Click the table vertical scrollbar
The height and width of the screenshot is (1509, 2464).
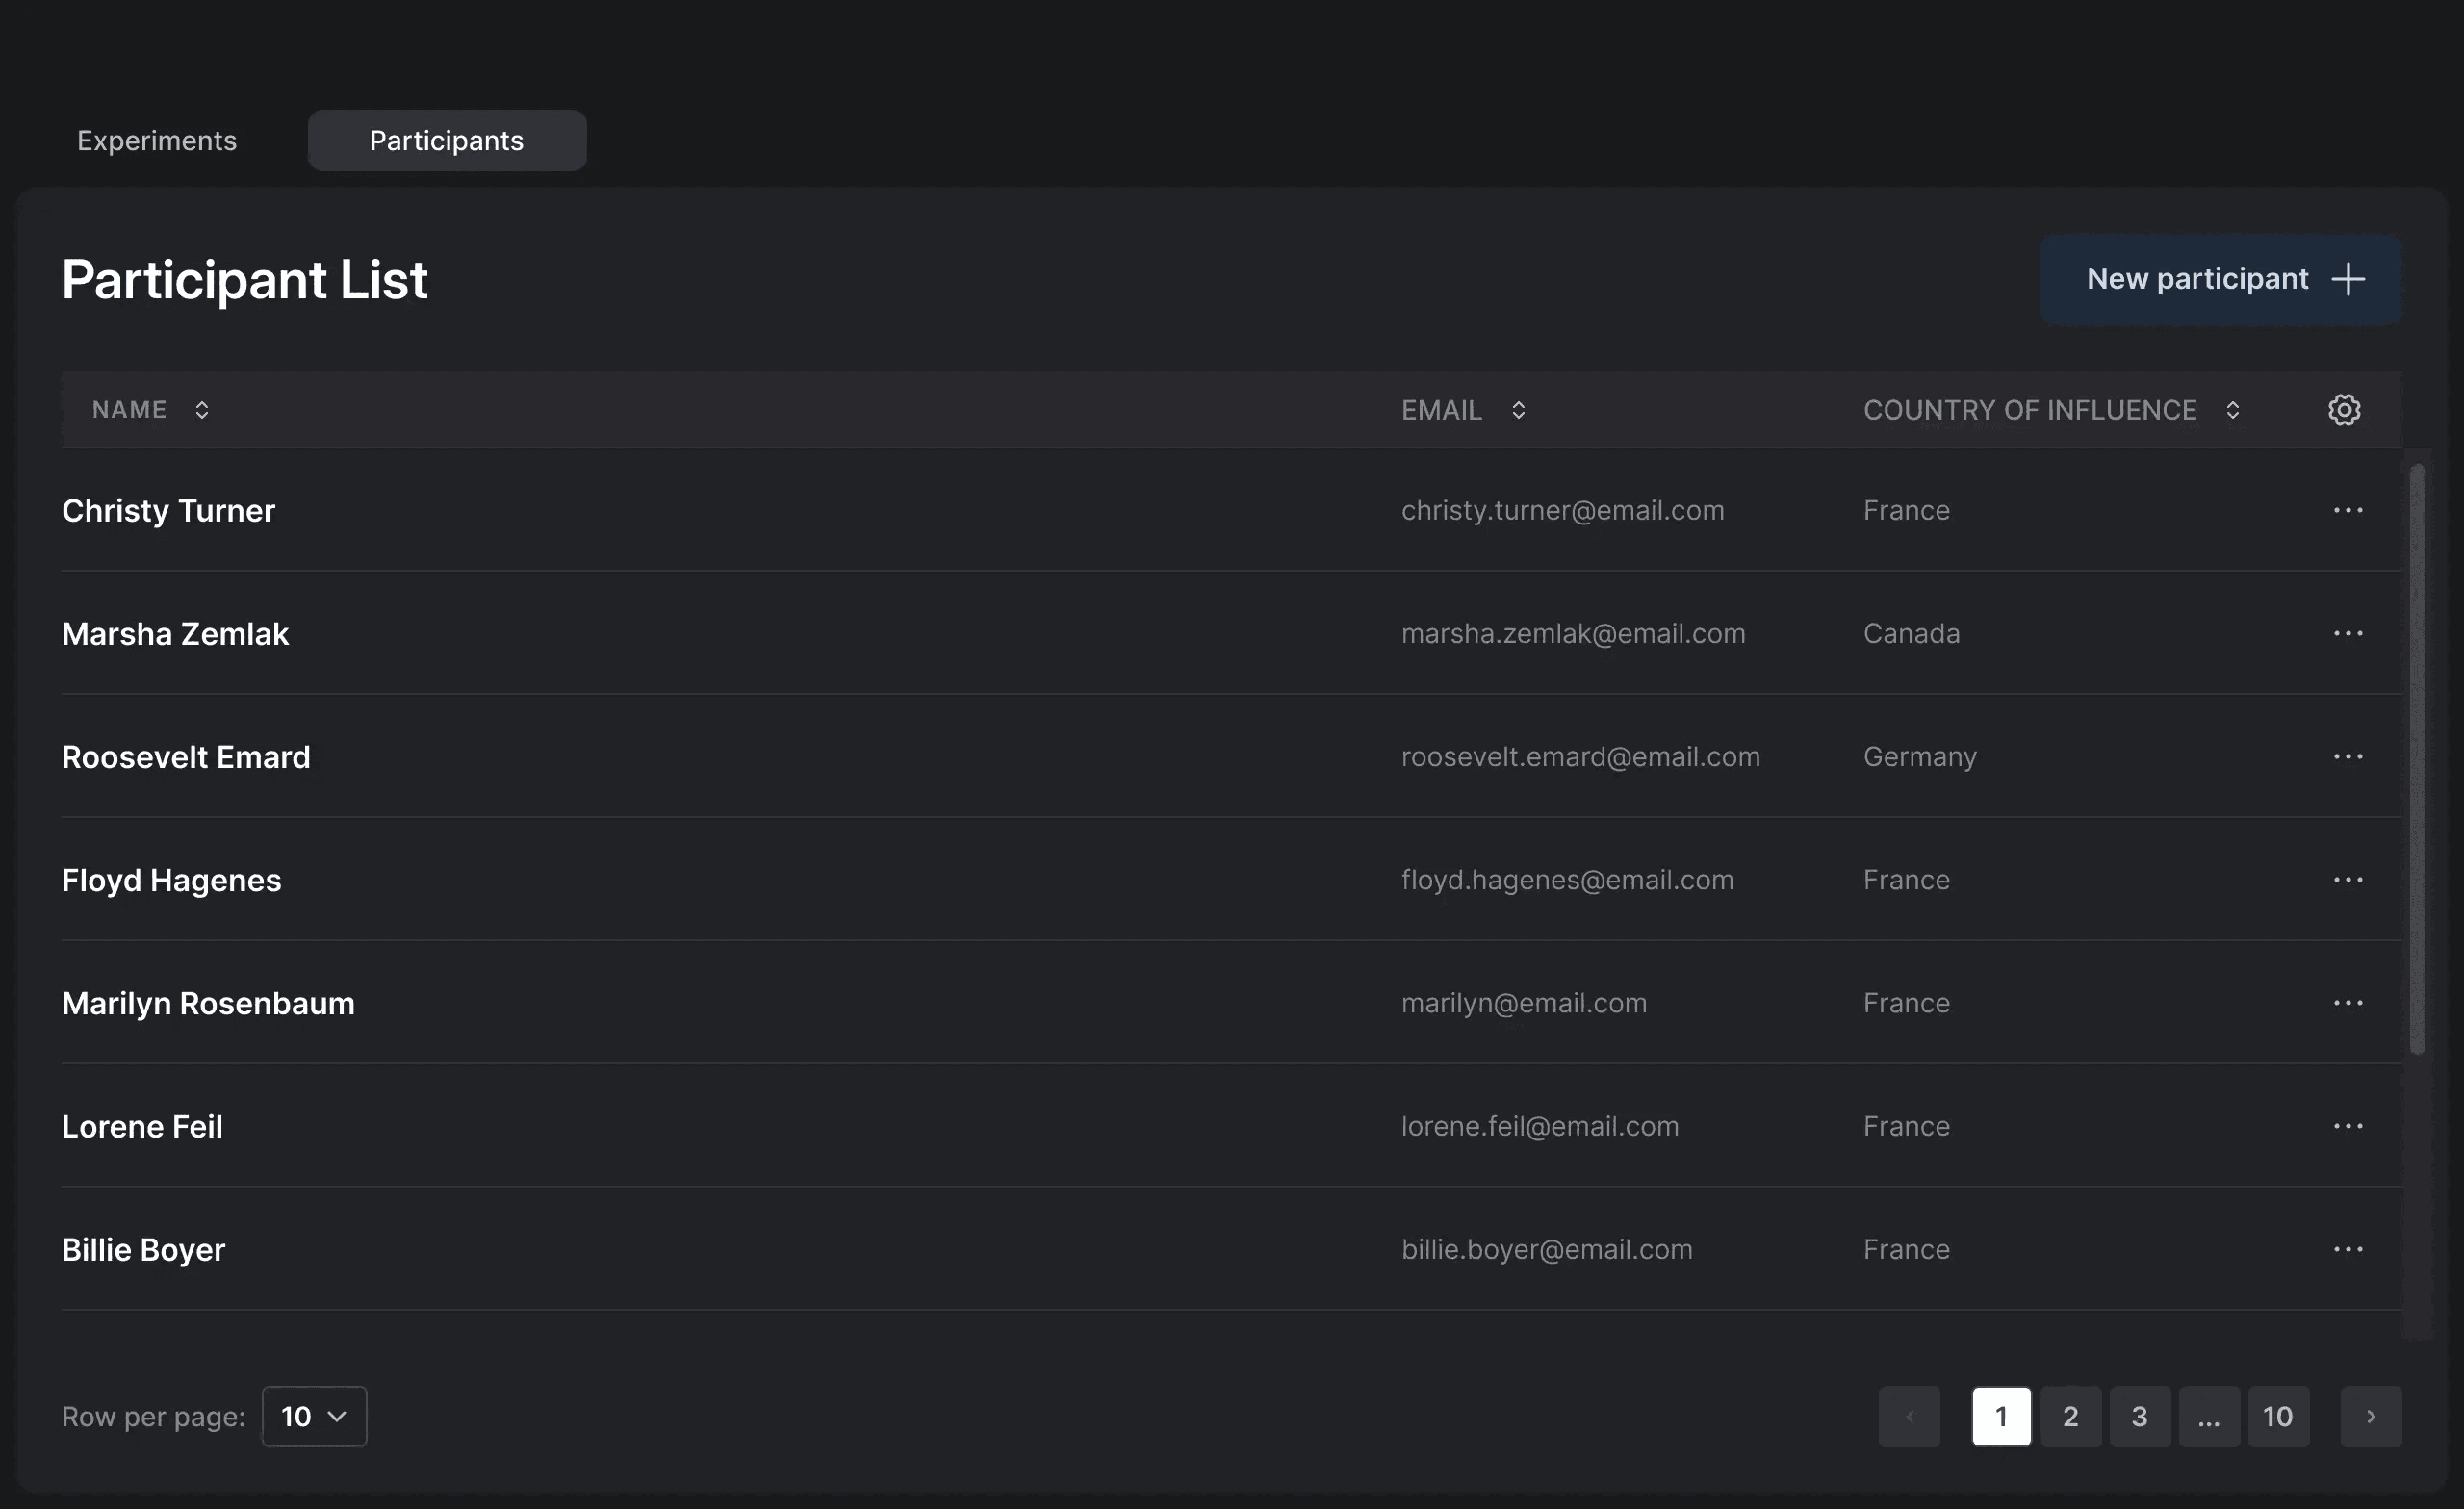pyautogui.click(x=2417, y=760)
